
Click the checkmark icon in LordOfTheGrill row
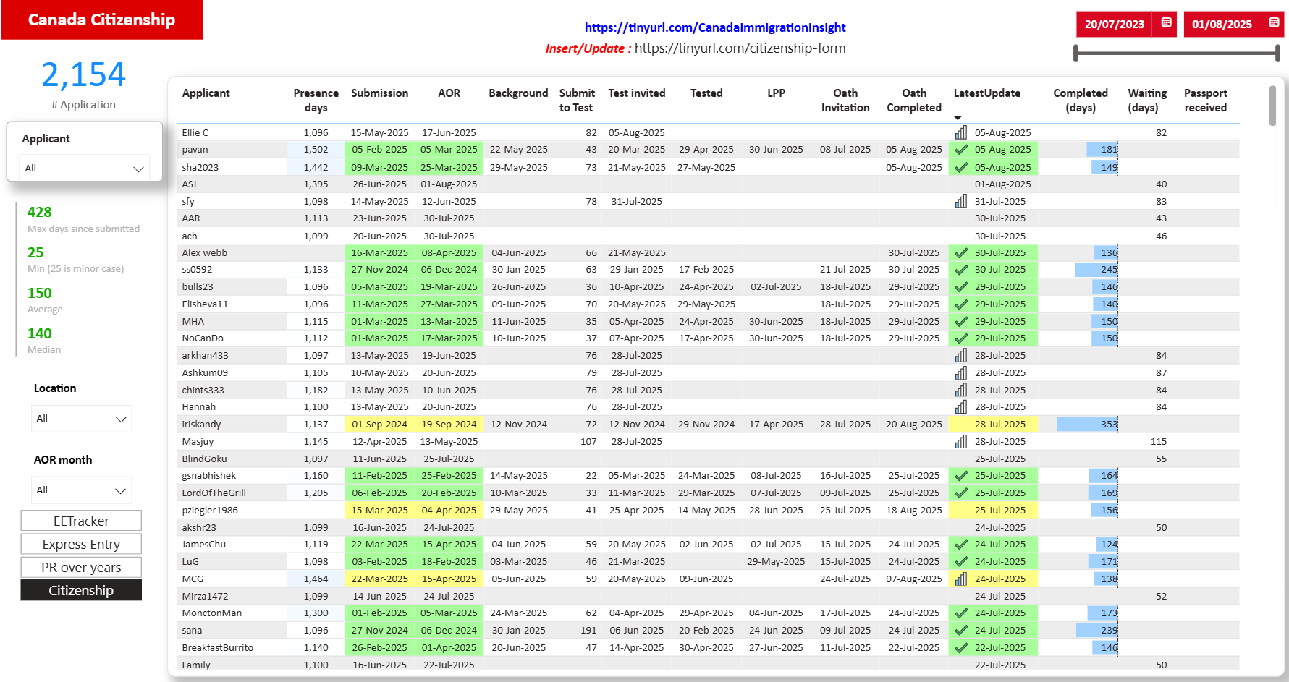click(x=961, y=493)
